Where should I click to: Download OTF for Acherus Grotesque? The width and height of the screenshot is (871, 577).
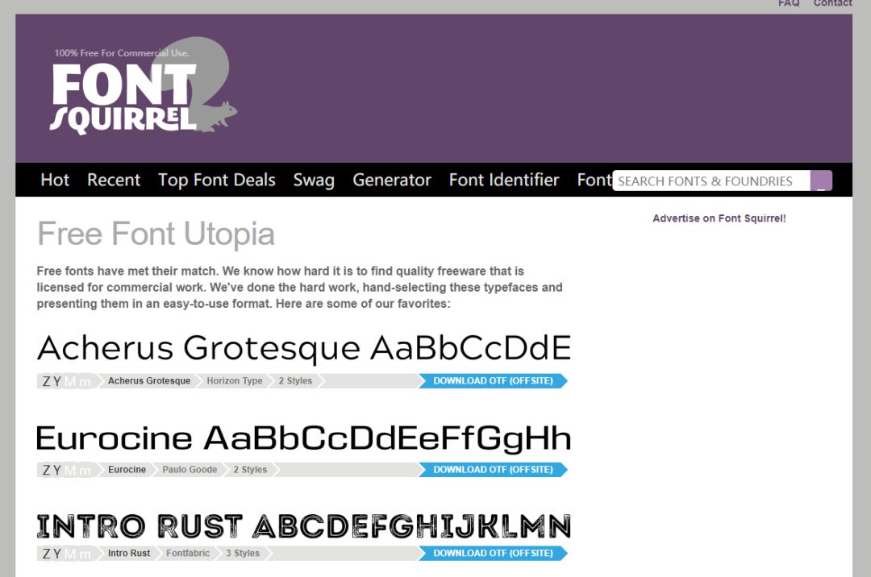pyautogui.click(x=493, y=381)
